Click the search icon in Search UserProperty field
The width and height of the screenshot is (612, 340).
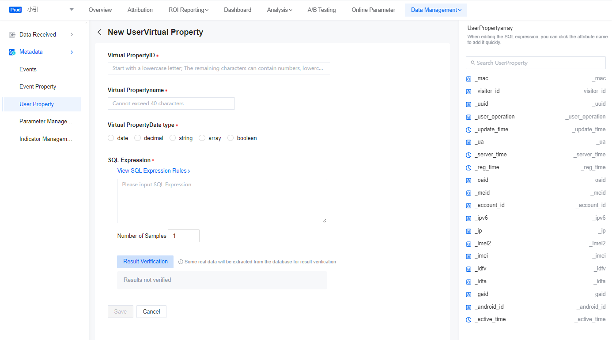pyautogui.click(x=472, y=63)
